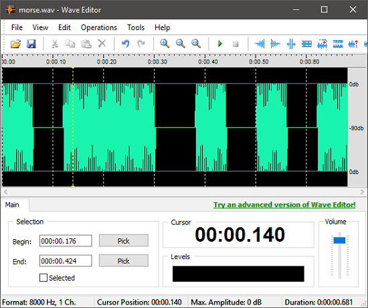Open the Tools menu
Image resolution: width=368 pixels, height=308 pixels.
pyautogui.click(x=136, y=27)
